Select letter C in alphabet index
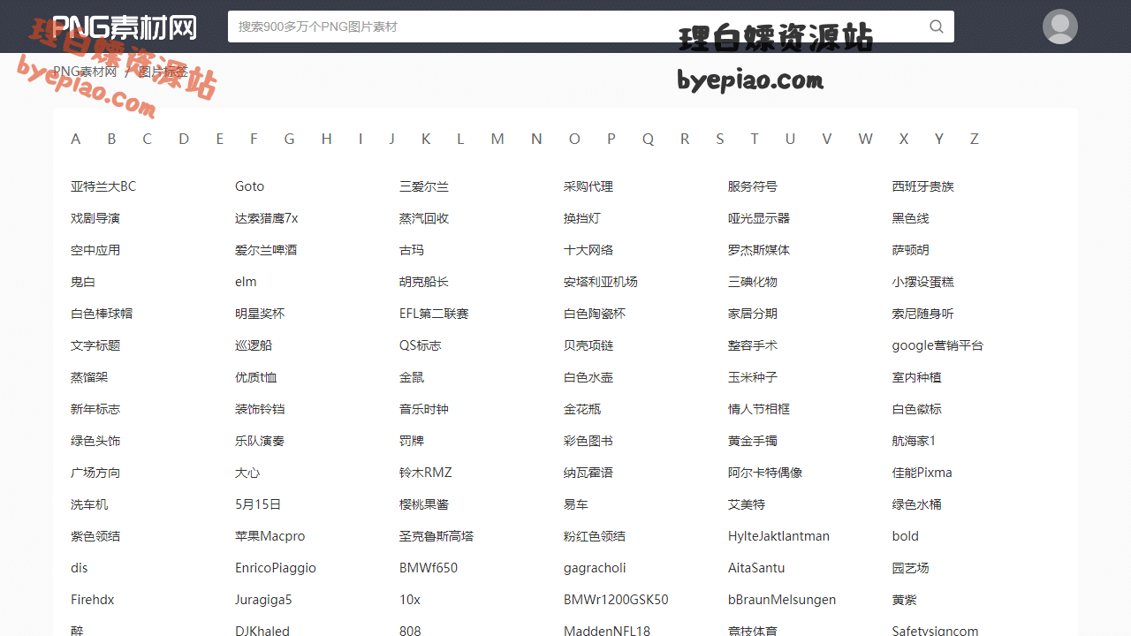The height and width of the screenshot is (636, 1131). click(x=147, y=139)
